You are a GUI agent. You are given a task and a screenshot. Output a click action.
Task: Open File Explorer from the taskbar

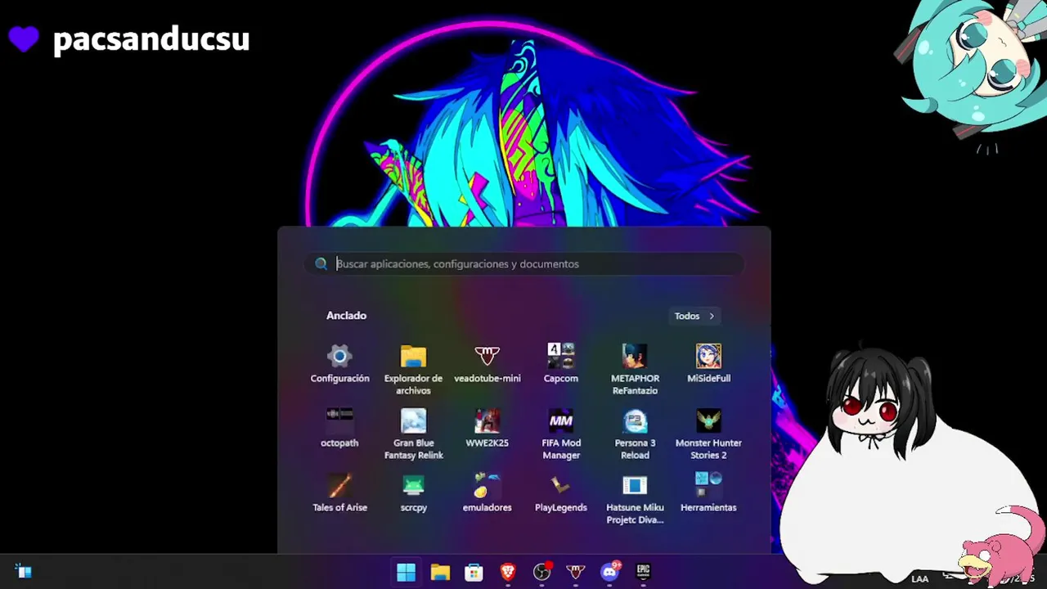click(440, 572)
